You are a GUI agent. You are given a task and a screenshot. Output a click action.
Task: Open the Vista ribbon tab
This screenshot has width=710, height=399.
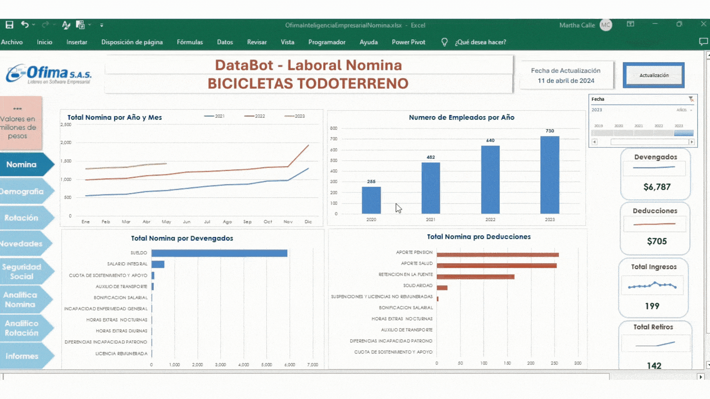point(287,42)
